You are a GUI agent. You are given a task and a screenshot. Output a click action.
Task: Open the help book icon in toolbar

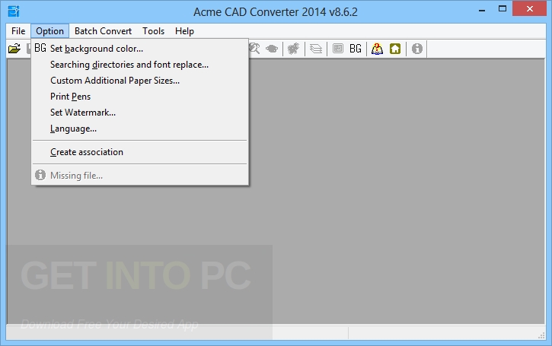click(377, 49)
